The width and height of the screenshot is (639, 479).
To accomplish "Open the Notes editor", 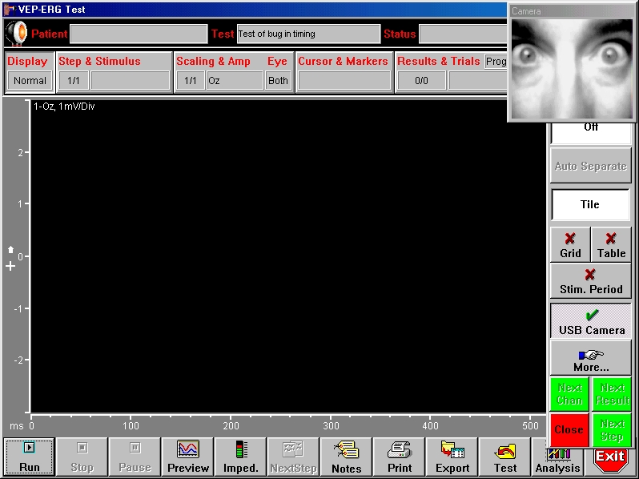I will click(x=346, y=457).
